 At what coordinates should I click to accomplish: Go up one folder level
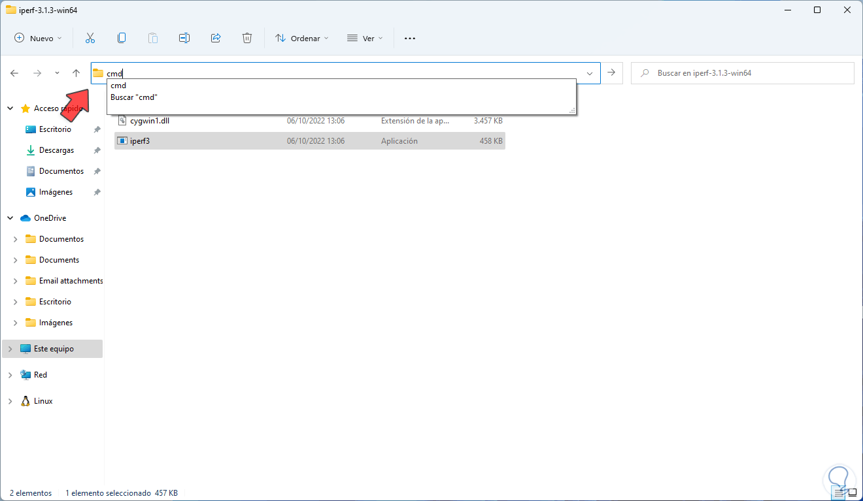(x=76, y=73)
